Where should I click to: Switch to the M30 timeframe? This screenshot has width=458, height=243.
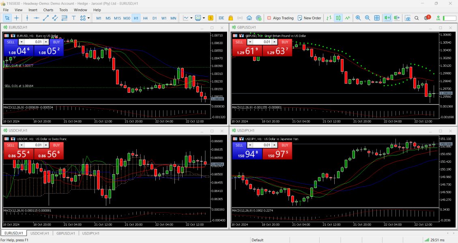tap(127, 18)
